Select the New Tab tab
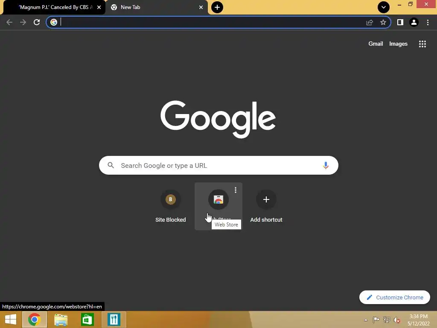437x328 pixels. pyautogui.click(x=157, y=7)
